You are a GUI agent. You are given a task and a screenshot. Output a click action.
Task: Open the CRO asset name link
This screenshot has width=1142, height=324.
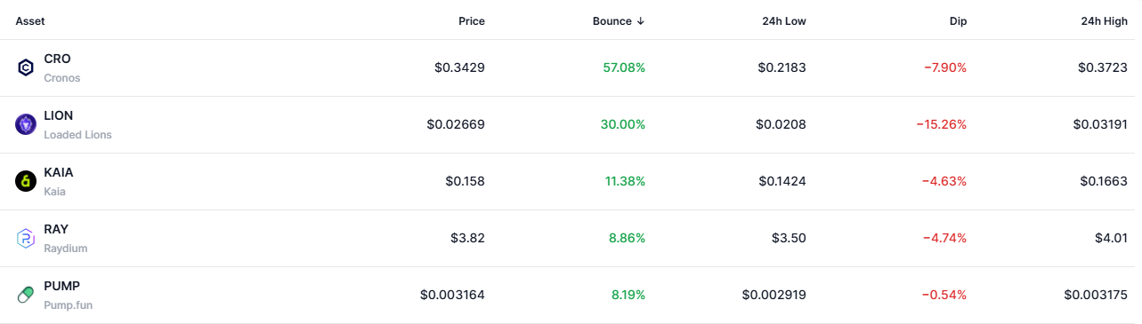[x=57, y=59]
